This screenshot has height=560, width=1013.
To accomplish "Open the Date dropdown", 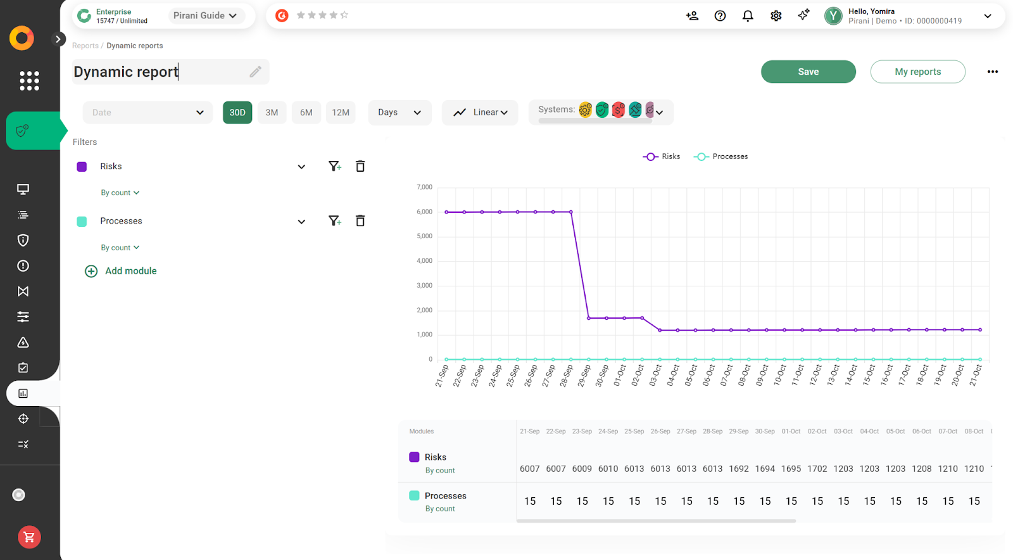I will [x=148, y=112].
